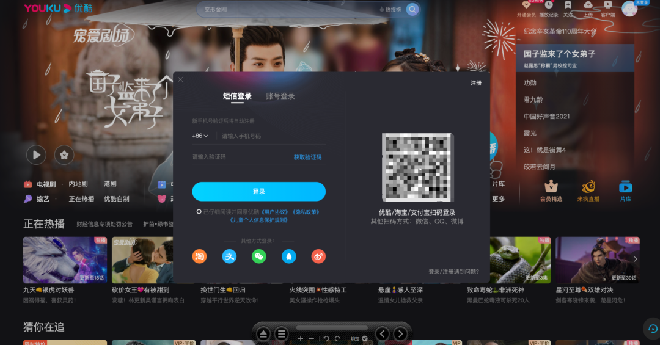Close the login dialog
This screenshot has height=345, width=660.
click(x=180, y=79)
